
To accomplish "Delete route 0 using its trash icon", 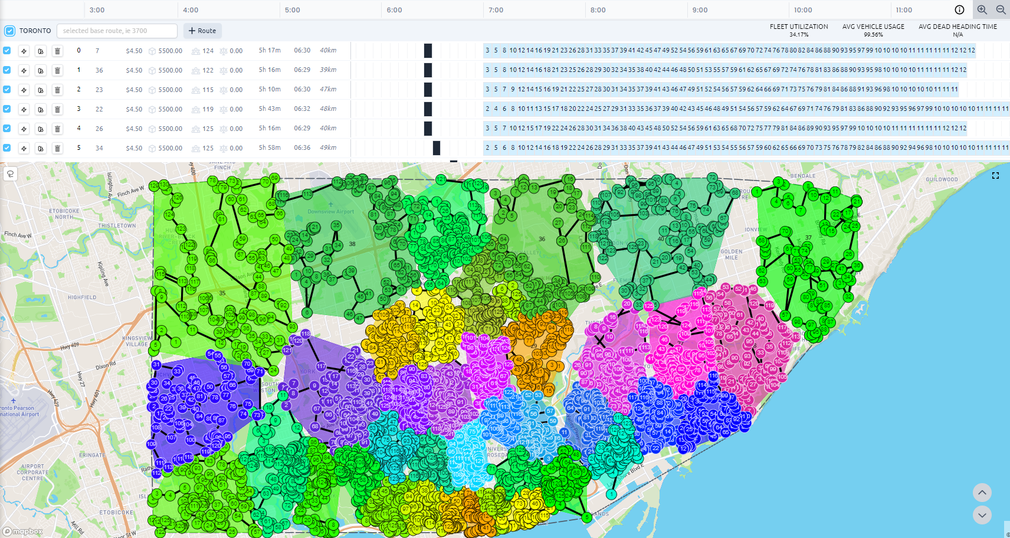I will point(57,51).
